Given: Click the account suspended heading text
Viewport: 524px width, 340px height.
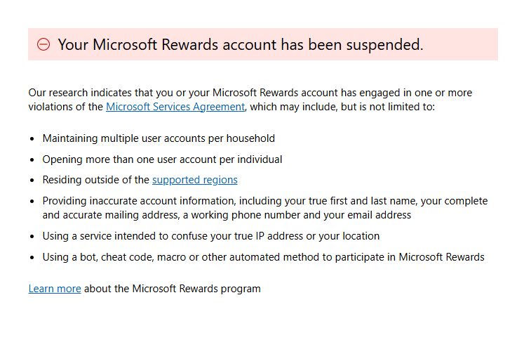Looking at the screenshot, I should click(241, 45).
